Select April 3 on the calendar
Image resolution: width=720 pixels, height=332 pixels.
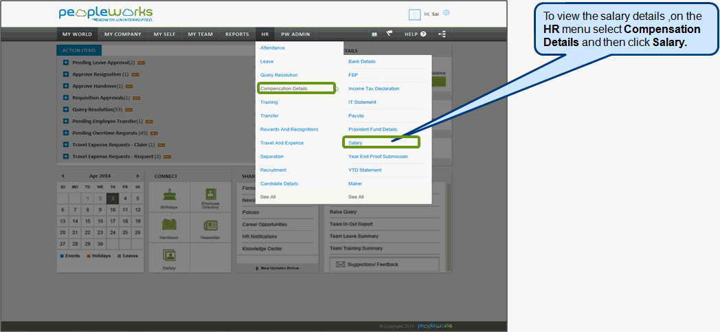tap(113, 199)
